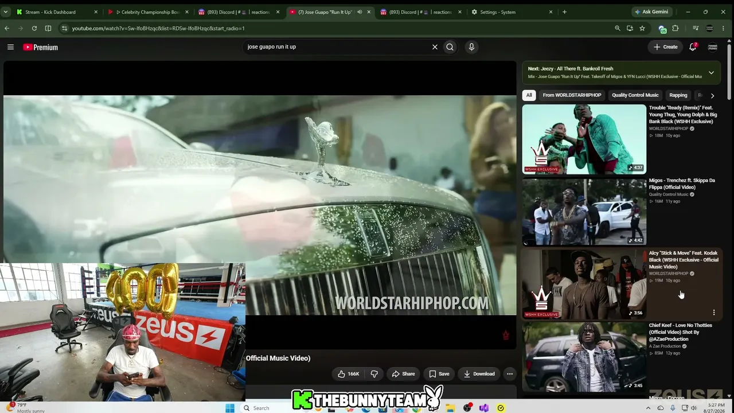Mute the Jose Guapo tab audio

pos(360,11)
